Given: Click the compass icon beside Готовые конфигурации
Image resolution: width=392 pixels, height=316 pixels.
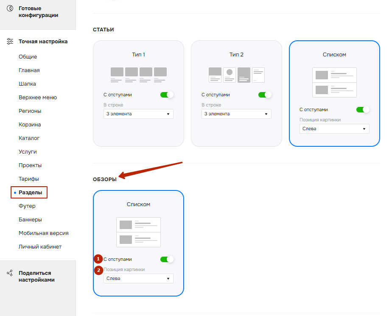Looking at the screenshot, I should [x=10, y=8].
